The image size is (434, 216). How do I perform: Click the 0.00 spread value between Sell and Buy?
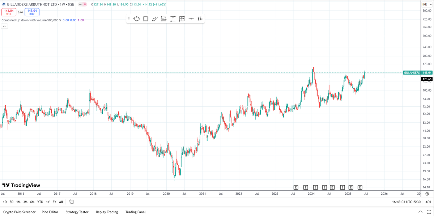pos(20,12)
